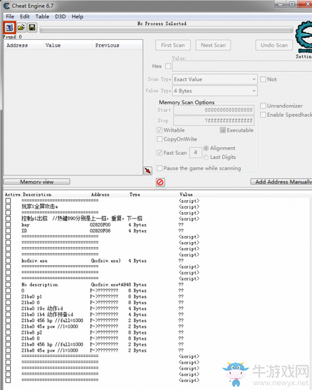Click the Active column header

[12, 195]
